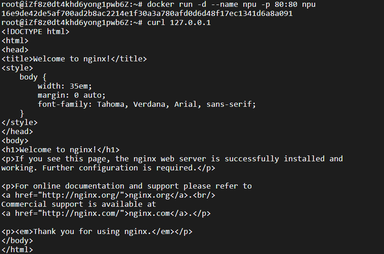Click the width: 35em line
This screenshot has height=254, width=384.
click(x=65, y=86)
